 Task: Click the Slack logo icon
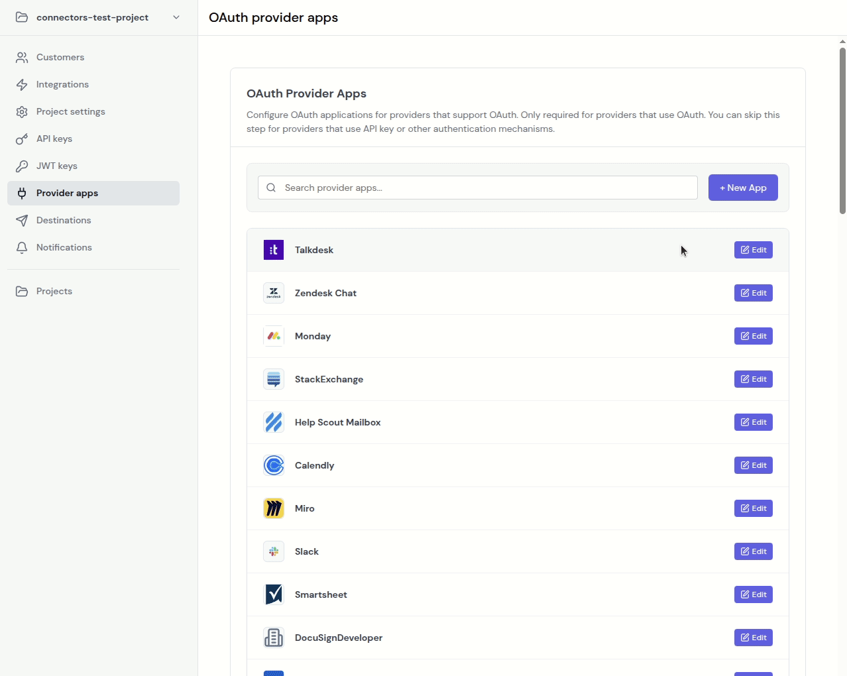(x=274, y=551)
